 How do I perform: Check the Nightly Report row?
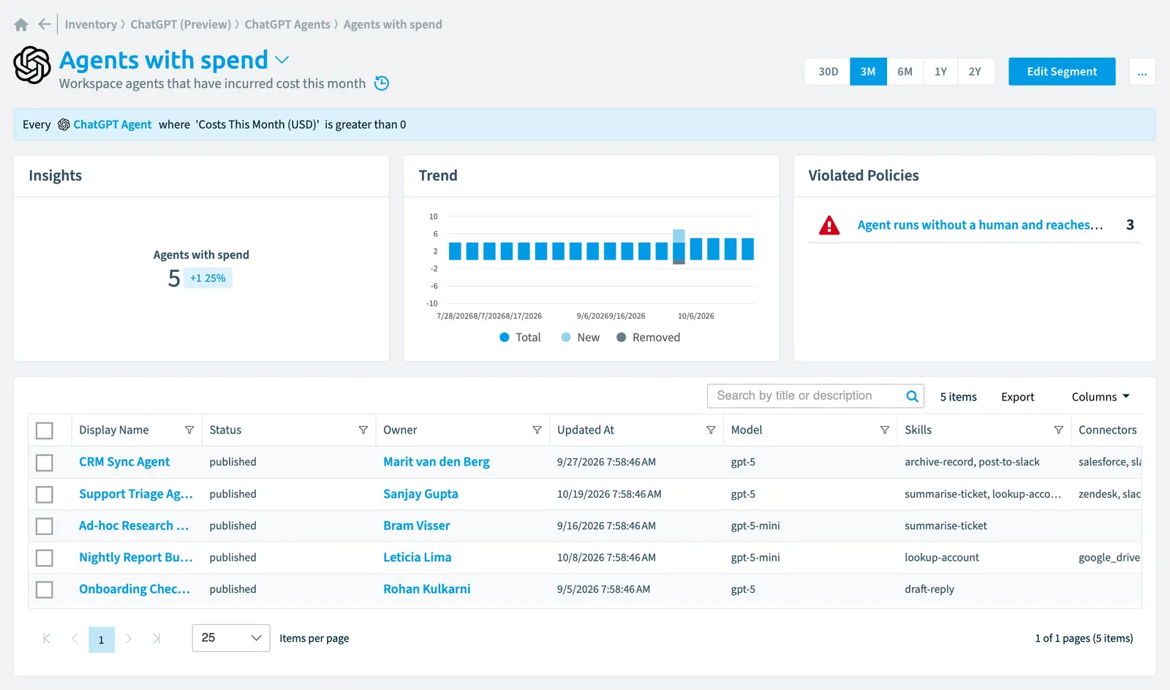(45, 558)
